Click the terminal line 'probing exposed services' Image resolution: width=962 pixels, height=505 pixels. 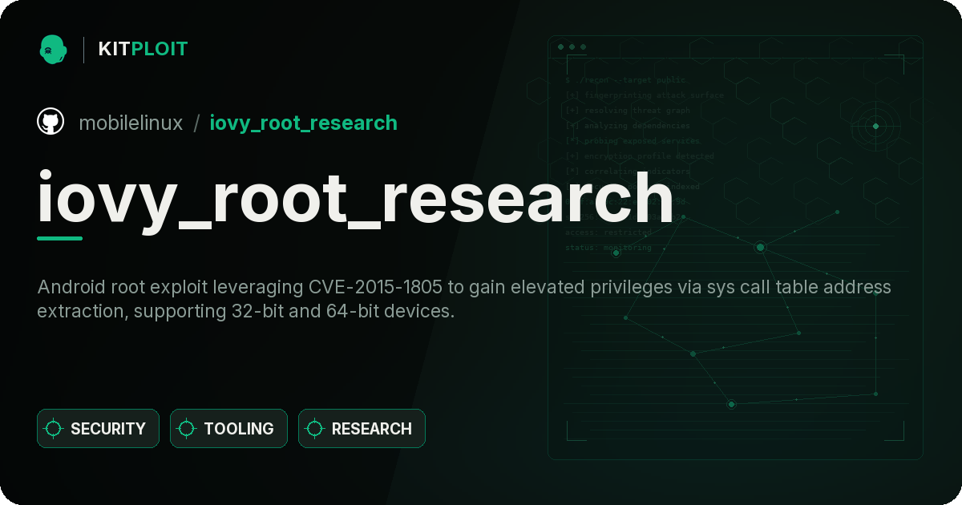point(633,141)
